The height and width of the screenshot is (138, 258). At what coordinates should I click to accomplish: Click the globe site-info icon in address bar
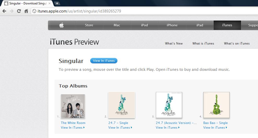click(x=34, y=11)
